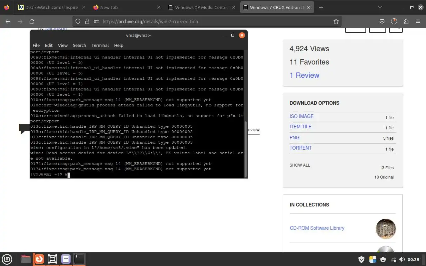The width and height of the screenshot is (426, 266).
Task: Open text document app in taskbar
Action: coord(66,259)
